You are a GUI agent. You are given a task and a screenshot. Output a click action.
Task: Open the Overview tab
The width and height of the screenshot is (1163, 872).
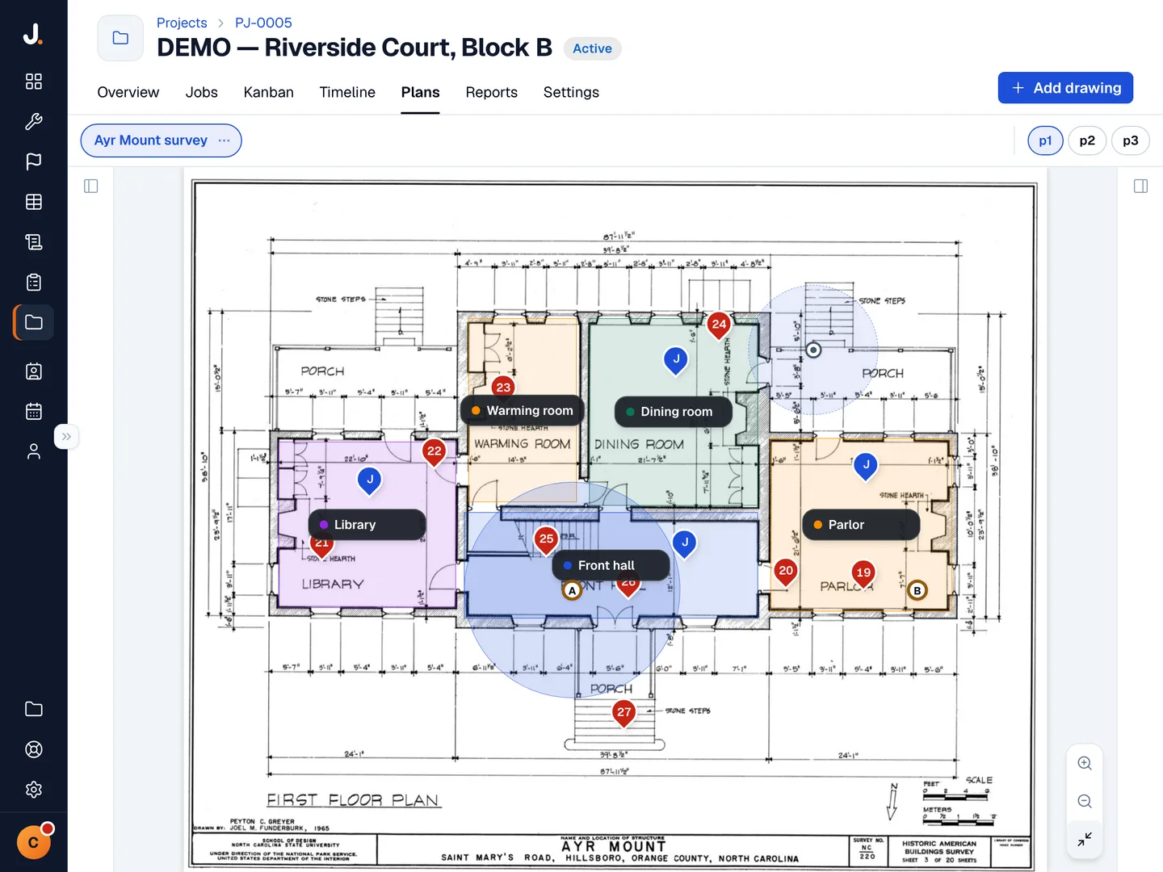point(128,93)
